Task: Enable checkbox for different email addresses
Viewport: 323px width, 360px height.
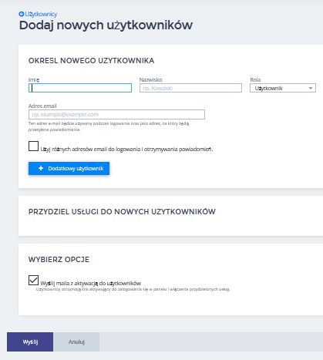Action: (x=33, y=146)
